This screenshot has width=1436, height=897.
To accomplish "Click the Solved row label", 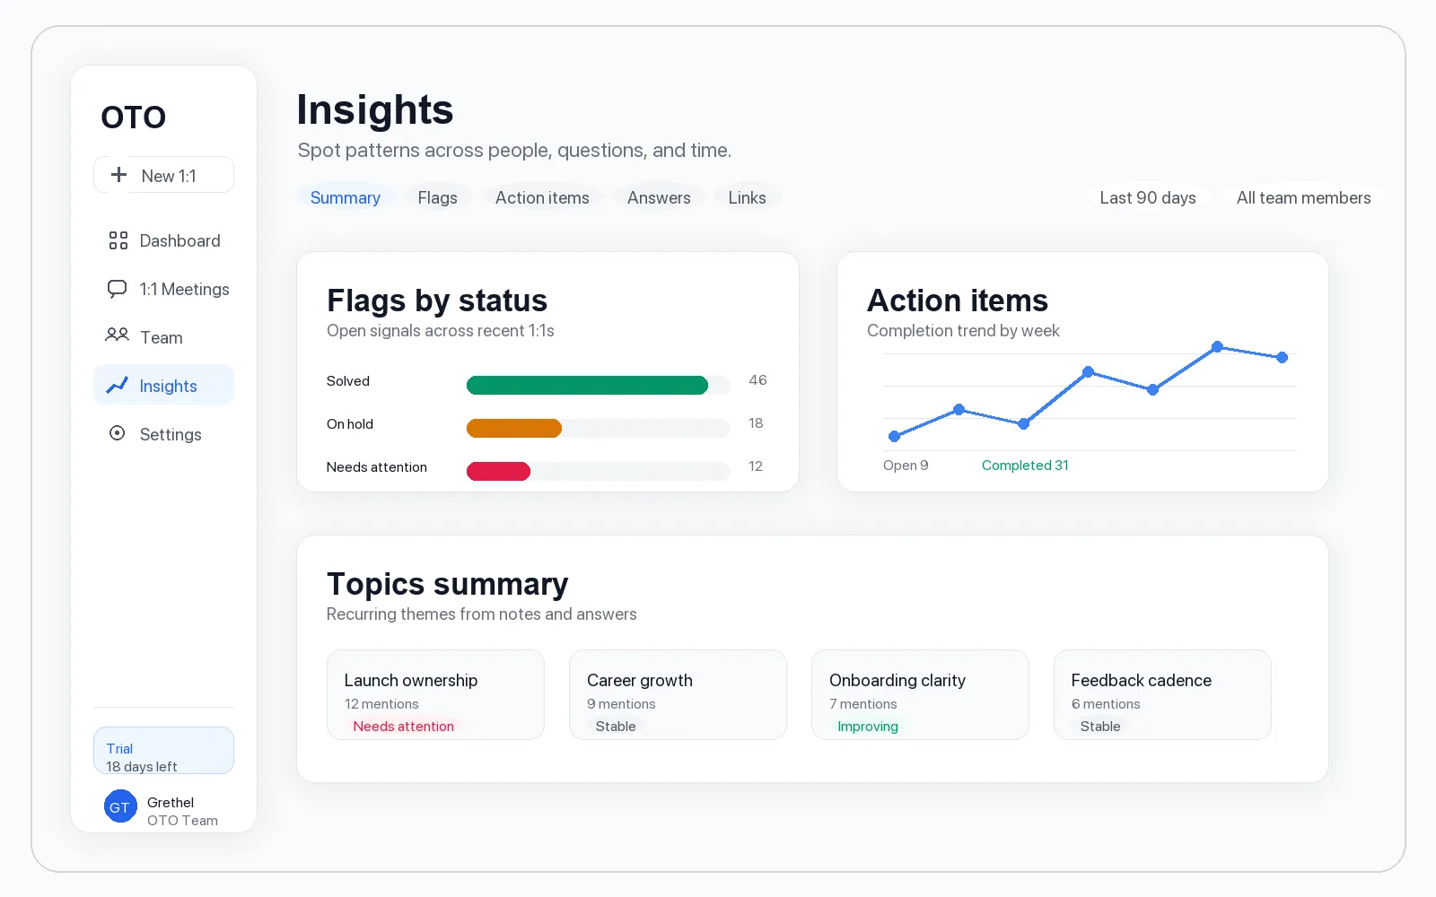I will pos(348,381).
